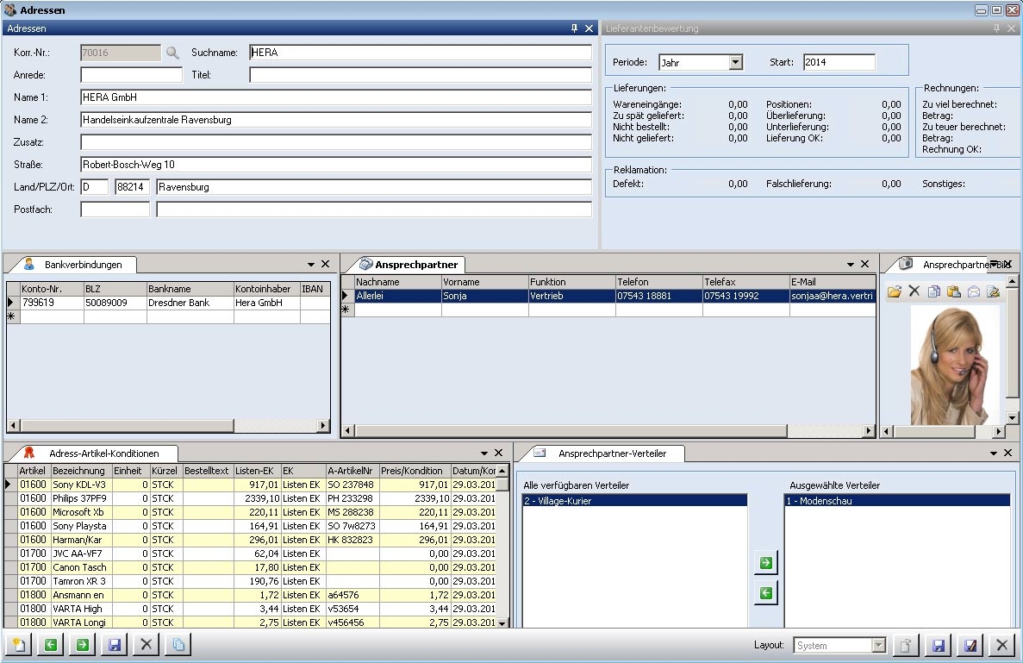The width and height of the screenshot is (1023, 663).
Task: Click picture panel scroll-up arrow
Action: (1012, 282)
